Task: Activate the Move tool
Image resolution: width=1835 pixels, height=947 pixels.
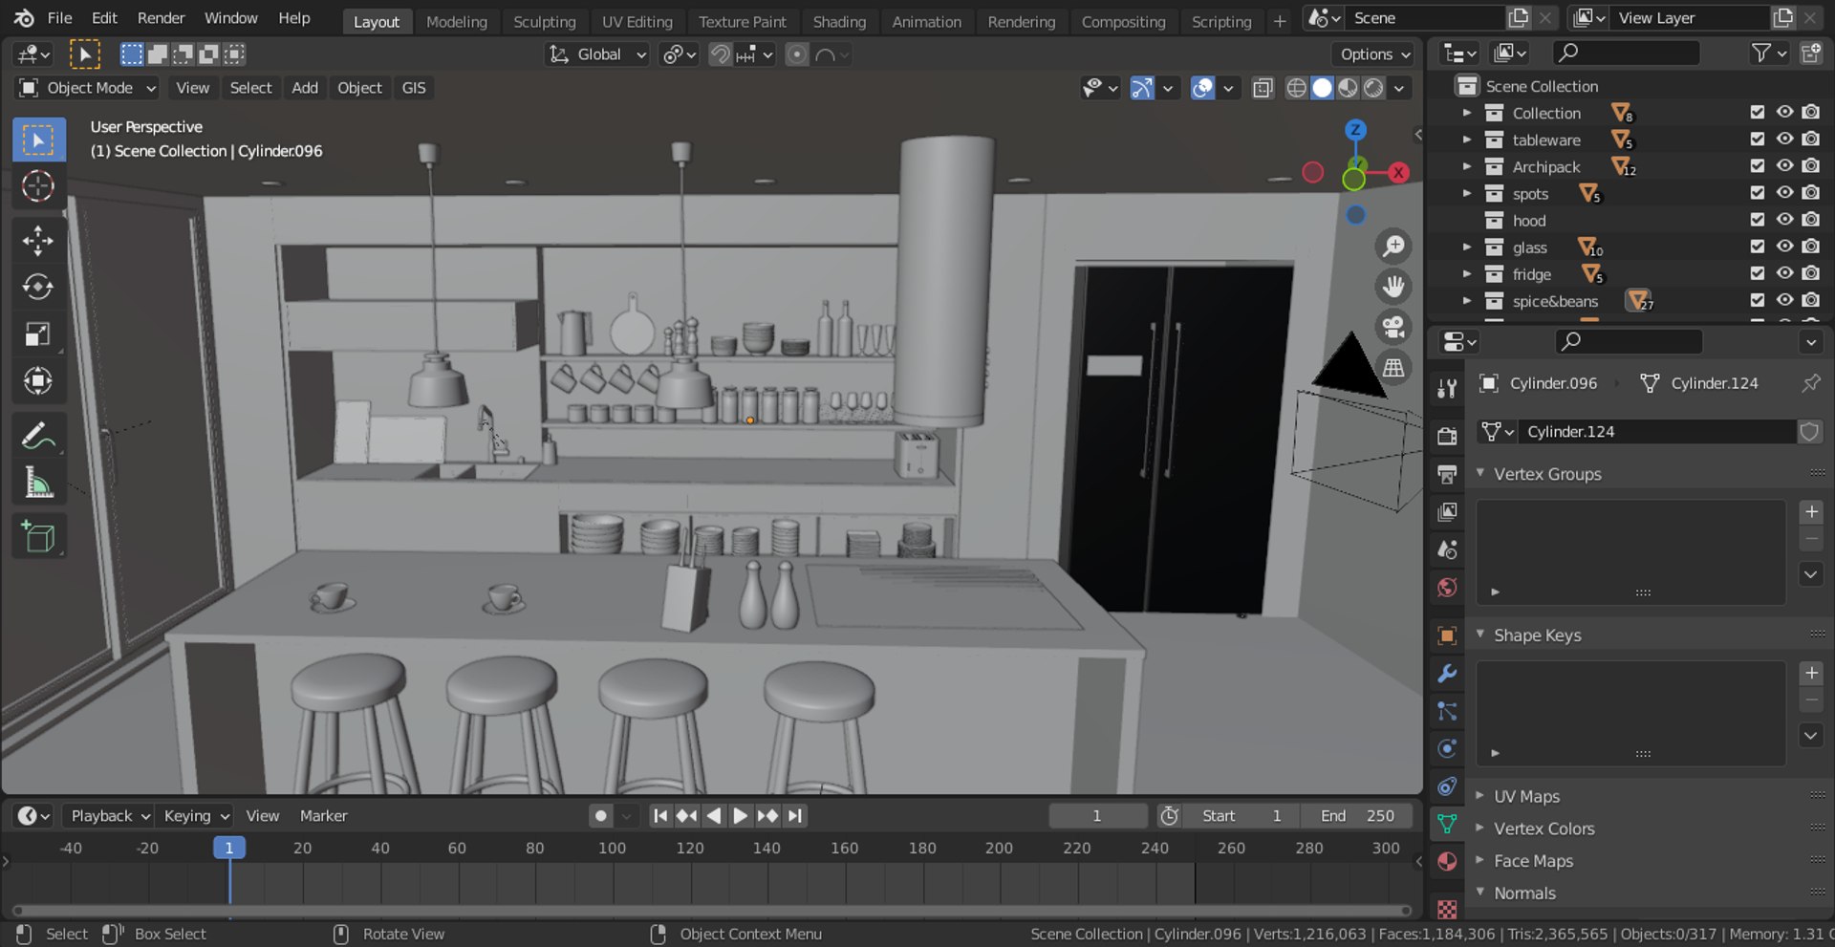Action: tap(38, 241)
